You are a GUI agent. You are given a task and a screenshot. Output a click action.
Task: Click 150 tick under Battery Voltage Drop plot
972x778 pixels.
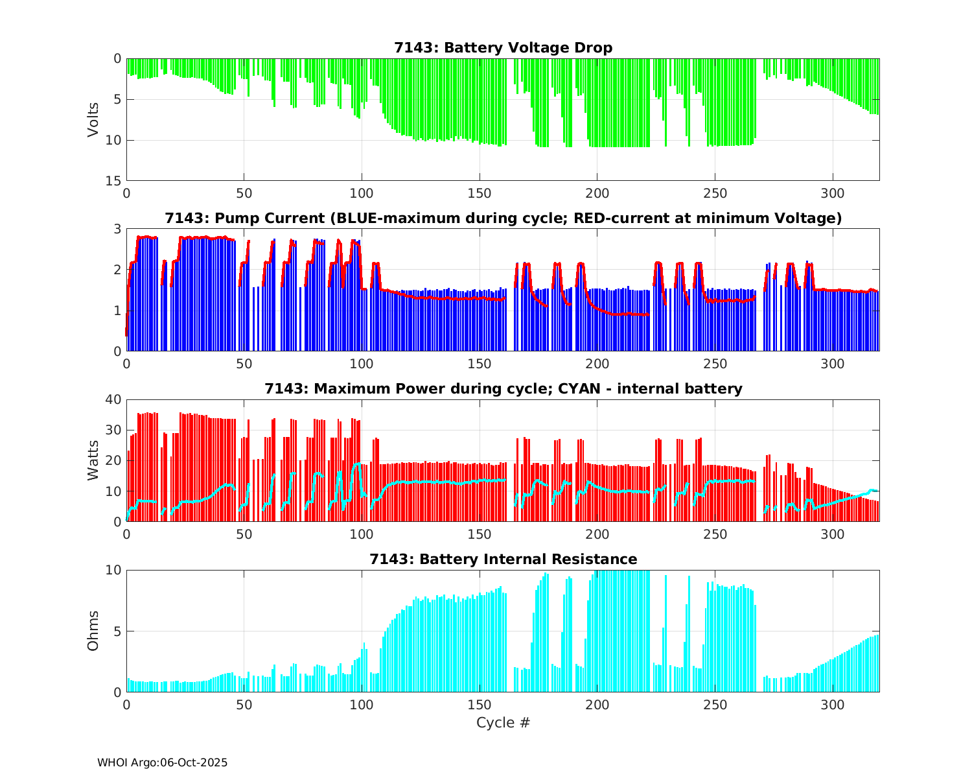coord(479,193)
